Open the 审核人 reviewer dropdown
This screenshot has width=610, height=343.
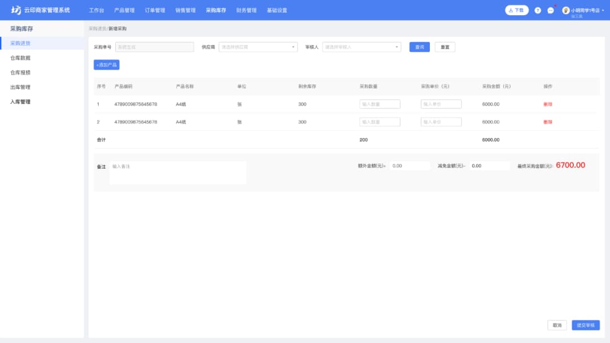[x=361, y=47]
